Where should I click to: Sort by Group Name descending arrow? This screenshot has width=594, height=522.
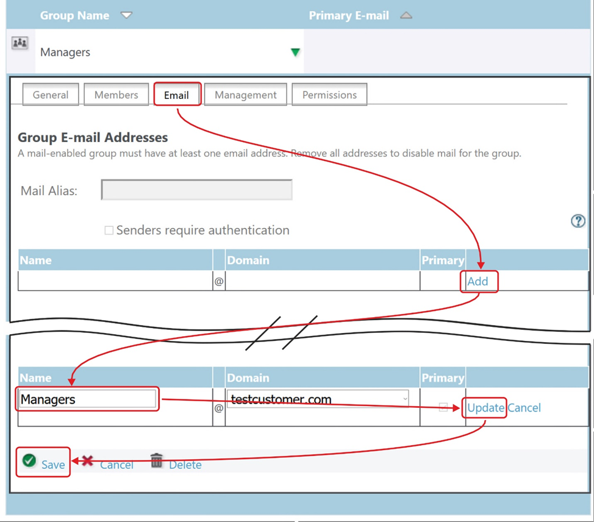126,15
